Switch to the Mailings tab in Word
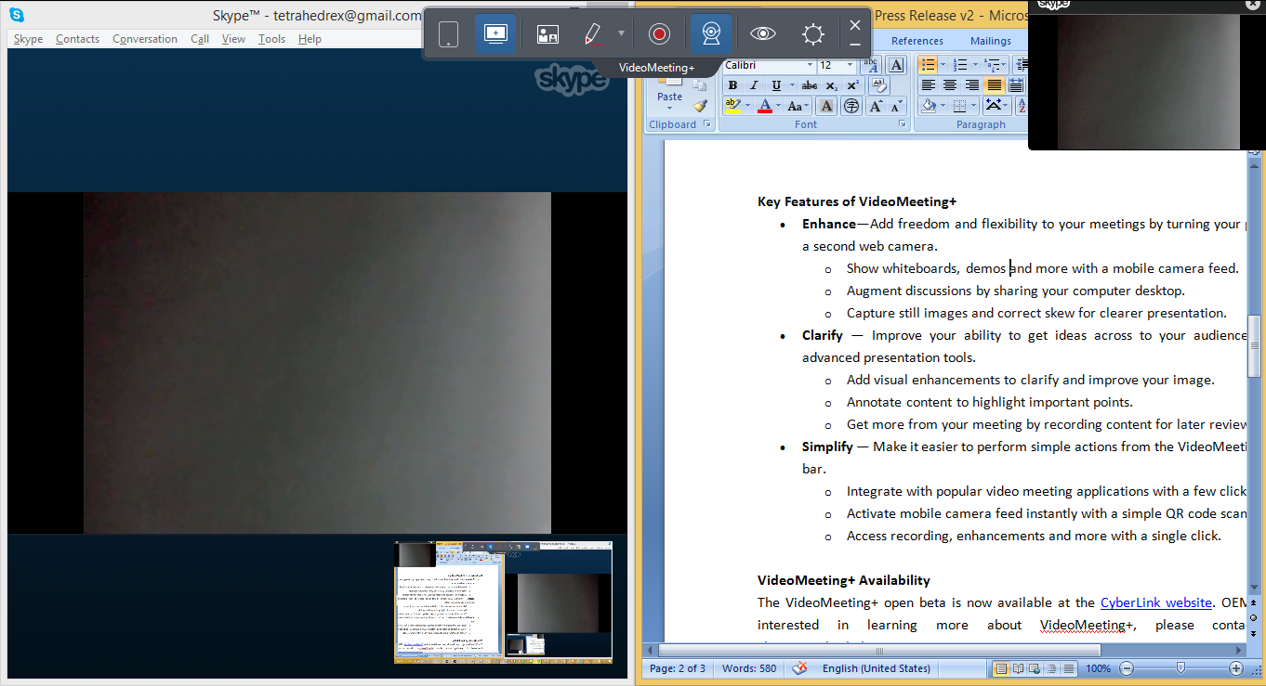Screen dimensions: 1266x686 point(991,41)
